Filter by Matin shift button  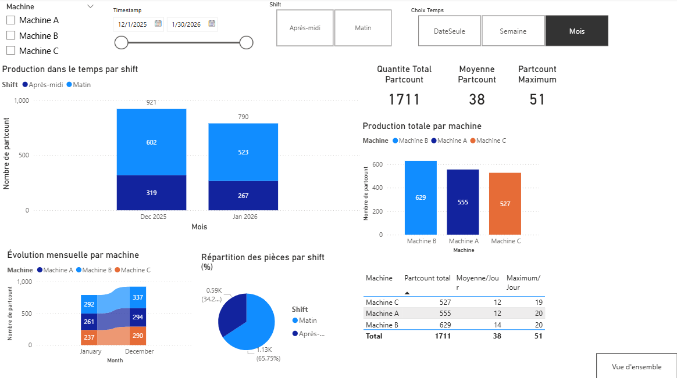[x=363, y=28]
